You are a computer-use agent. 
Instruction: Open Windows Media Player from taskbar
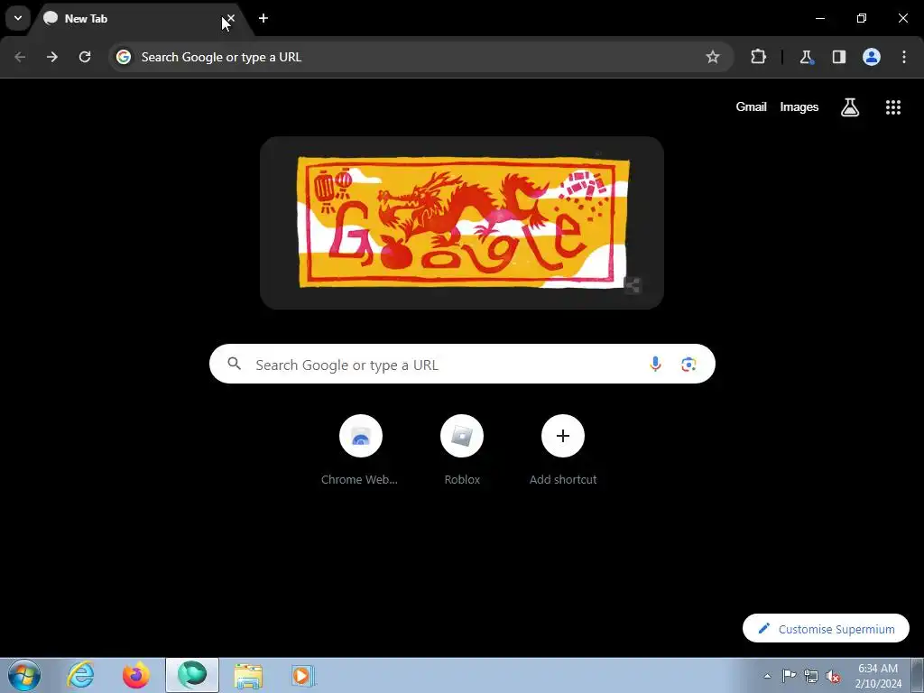coord(303,675)
